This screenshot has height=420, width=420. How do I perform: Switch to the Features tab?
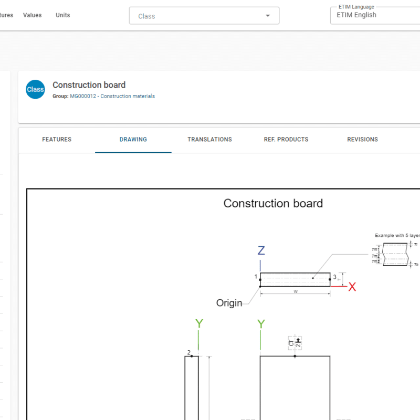pyautogui.click(x=57, y=140)
